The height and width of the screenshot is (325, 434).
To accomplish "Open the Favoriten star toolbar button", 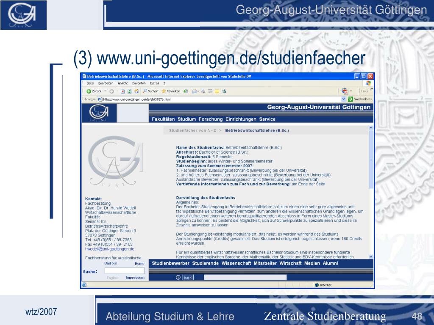I will (x=171, y=91).
